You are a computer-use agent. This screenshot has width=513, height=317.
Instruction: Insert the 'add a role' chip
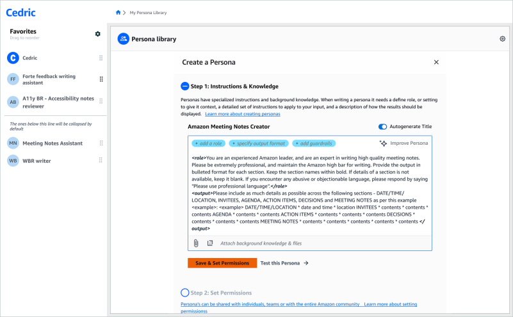click(208, 143)
